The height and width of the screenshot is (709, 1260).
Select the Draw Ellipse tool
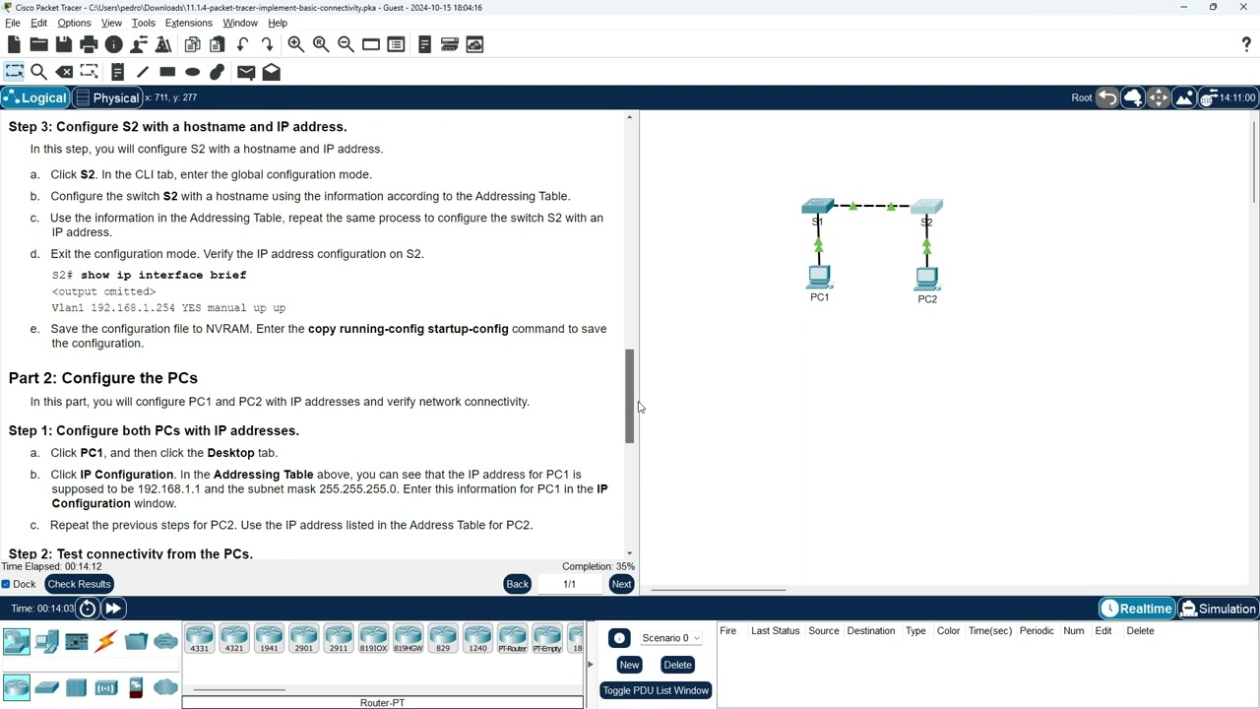(x=193, y=72)
